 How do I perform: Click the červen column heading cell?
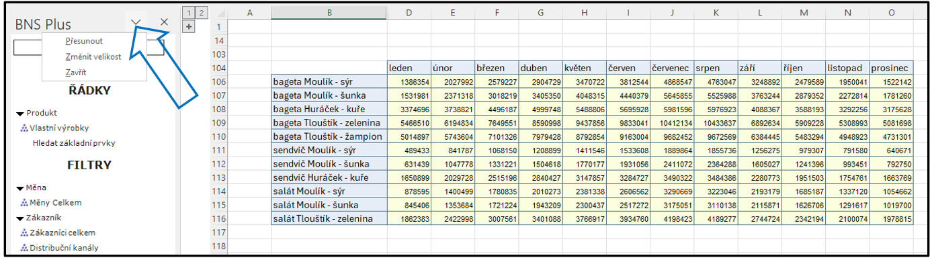628,69
